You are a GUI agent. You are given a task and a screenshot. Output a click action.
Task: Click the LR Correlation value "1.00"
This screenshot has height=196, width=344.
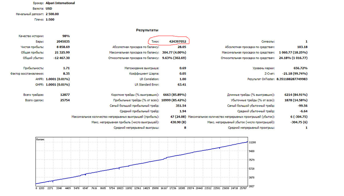coord(183,79)
